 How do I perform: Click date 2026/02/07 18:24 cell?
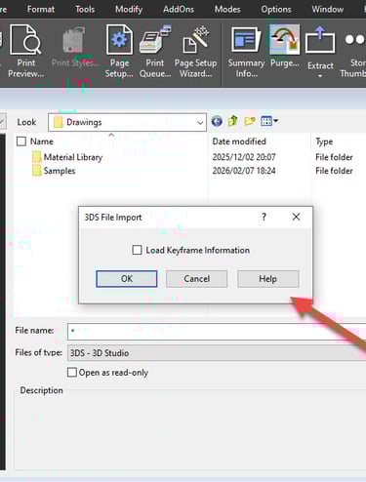coord(244,171)
